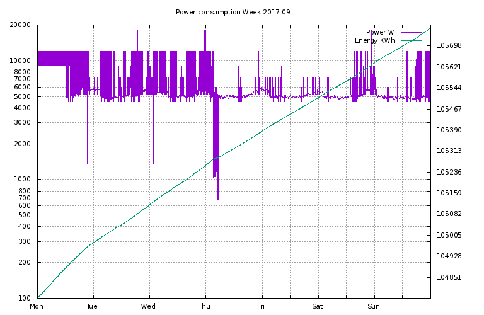Screen dimensions: 484x315
Task: Click the 'Sun' x-axis label
Action: [374, 307]
